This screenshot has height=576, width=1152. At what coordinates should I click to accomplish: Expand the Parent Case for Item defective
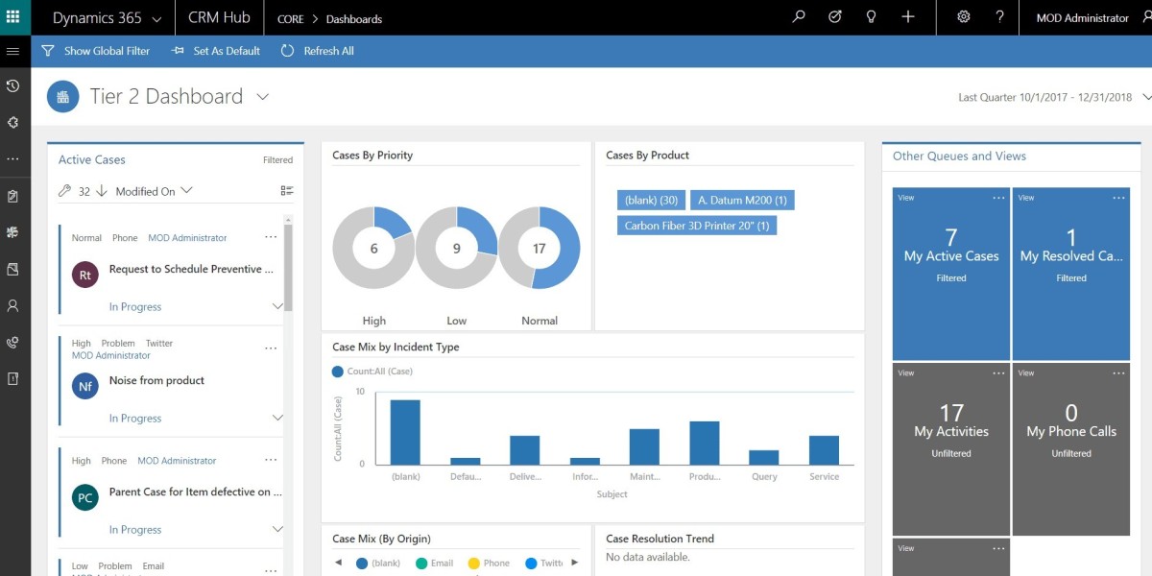coord(277,529)
